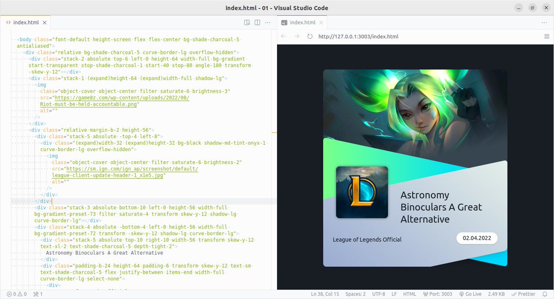Change indentation via Spaces: 2
The image size is (554, 299).
click(355, 294)
